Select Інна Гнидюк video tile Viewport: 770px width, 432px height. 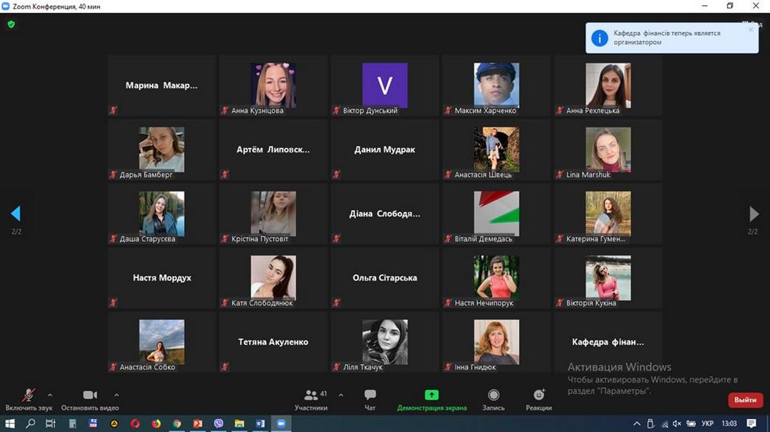(496, 342)
